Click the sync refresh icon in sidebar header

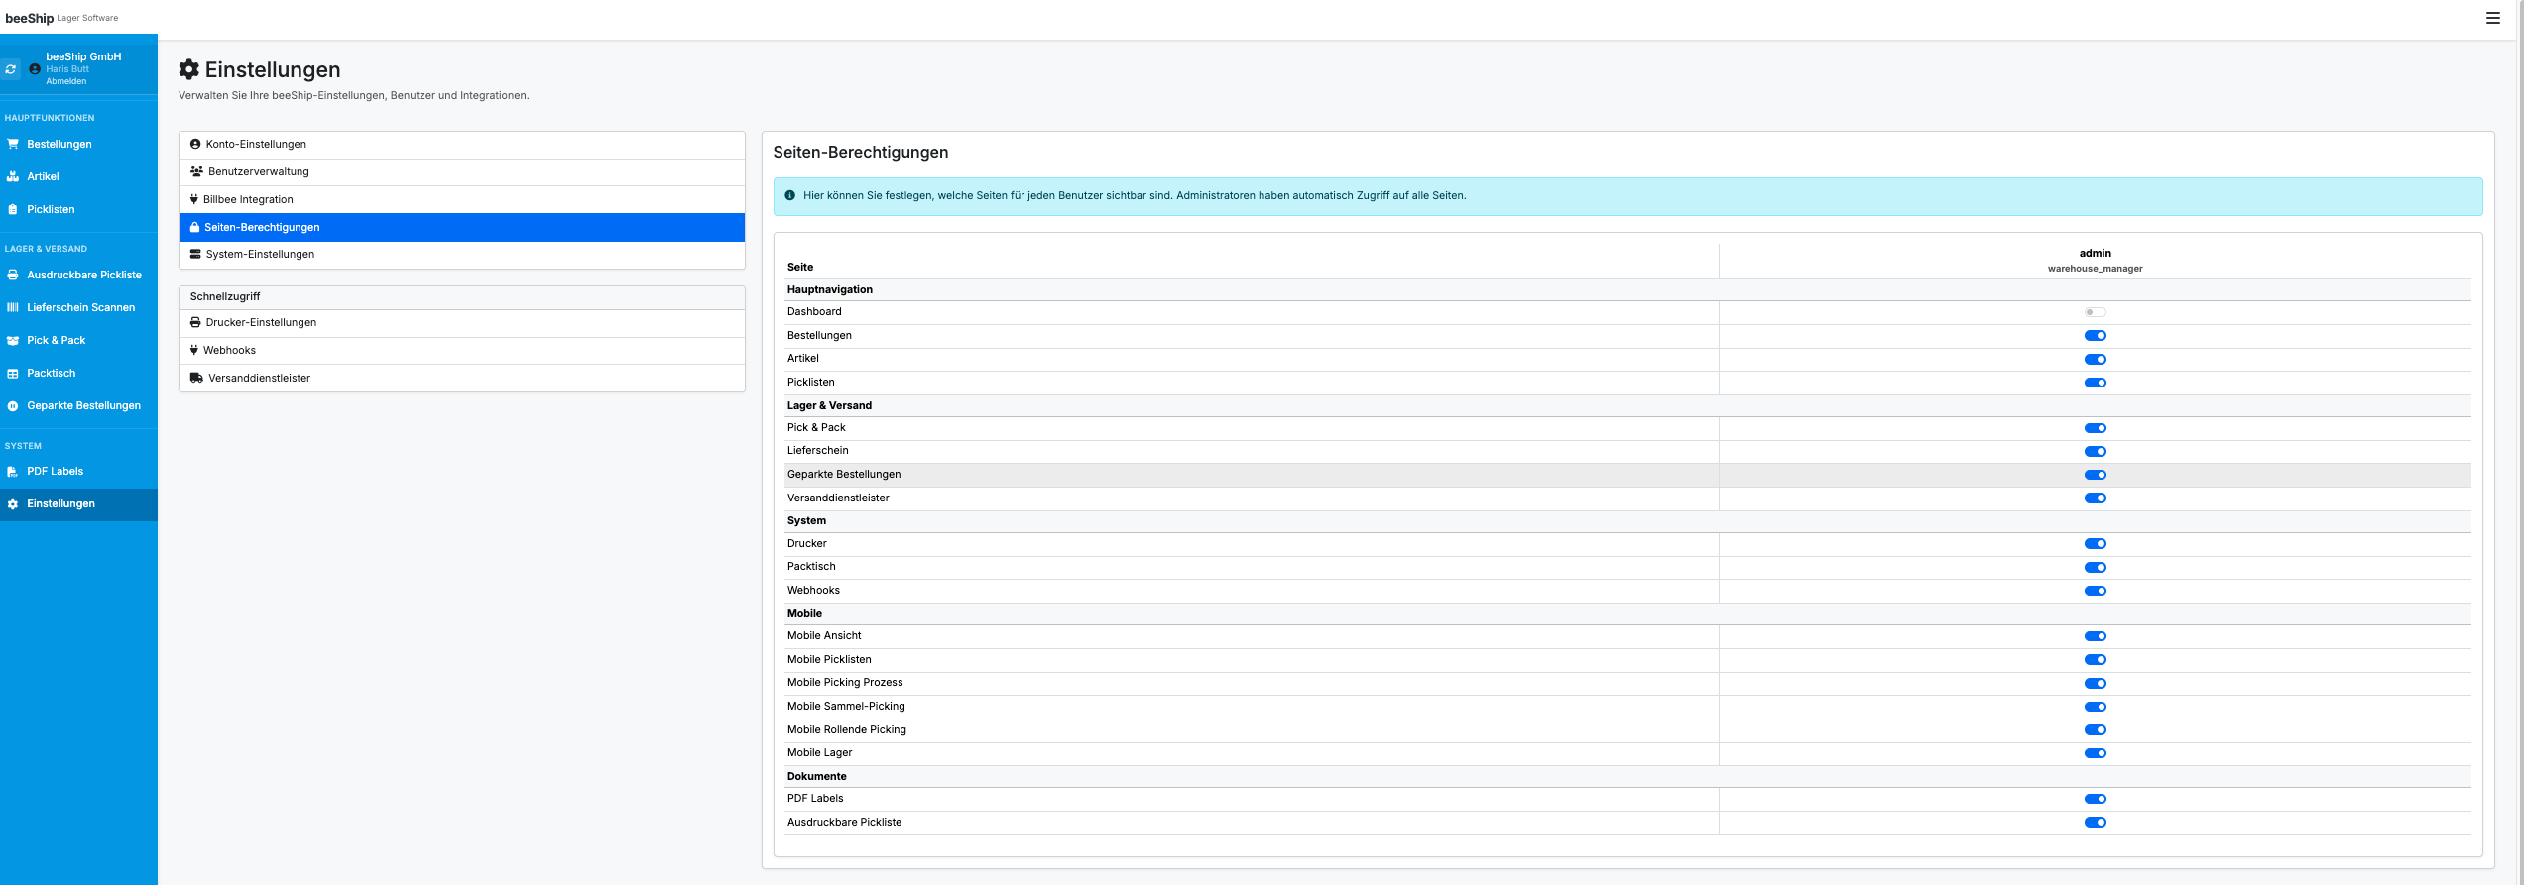coord(11,69)
